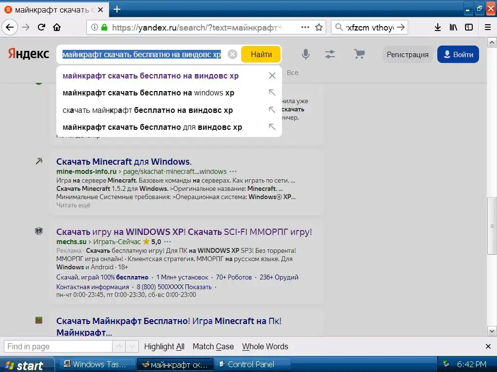Image resolution: width=497 pixels, height=372 pixels.
Task: Open the Library bookshelf icon
Action: [453, 27]
